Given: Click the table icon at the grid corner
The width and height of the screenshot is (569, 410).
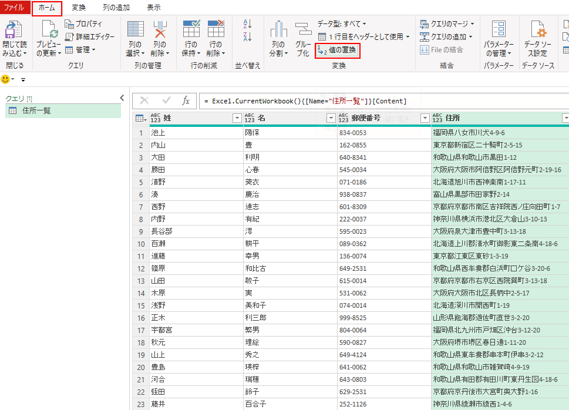Looking at the screenshot, I should [x=140, y=118].
